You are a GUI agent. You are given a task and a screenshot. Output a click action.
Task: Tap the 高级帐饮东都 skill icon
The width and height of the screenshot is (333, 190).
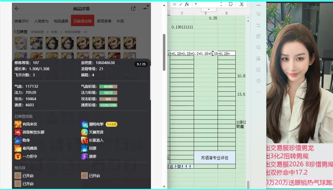pyautogui.click(x=18, y=132)
